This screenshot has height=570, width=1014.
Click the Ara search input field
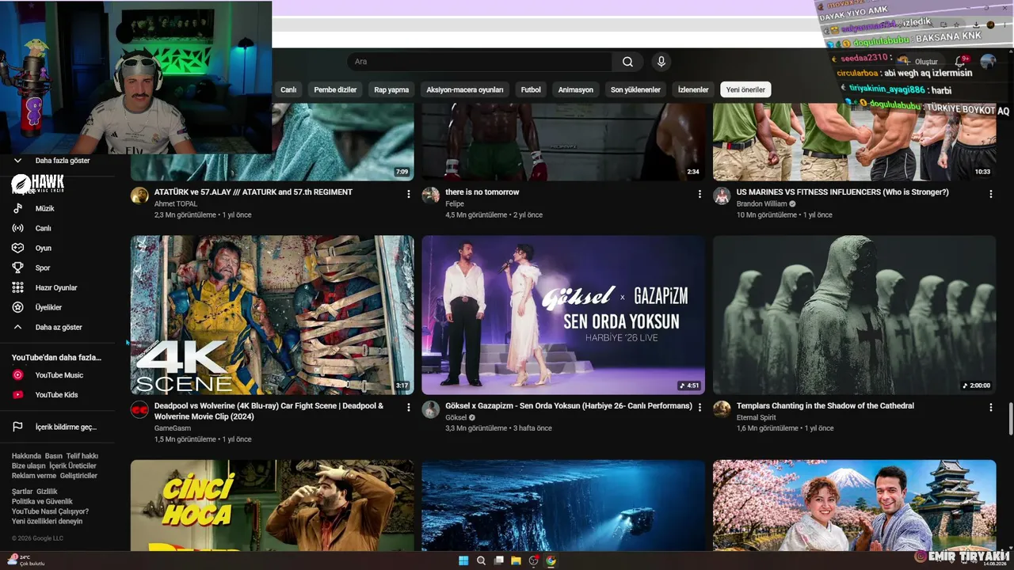[x=479, y=62]
